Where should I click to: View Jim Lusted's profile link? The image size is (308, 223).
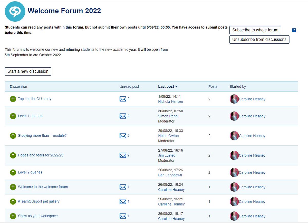pyautogui.click(x=167, y=155)
